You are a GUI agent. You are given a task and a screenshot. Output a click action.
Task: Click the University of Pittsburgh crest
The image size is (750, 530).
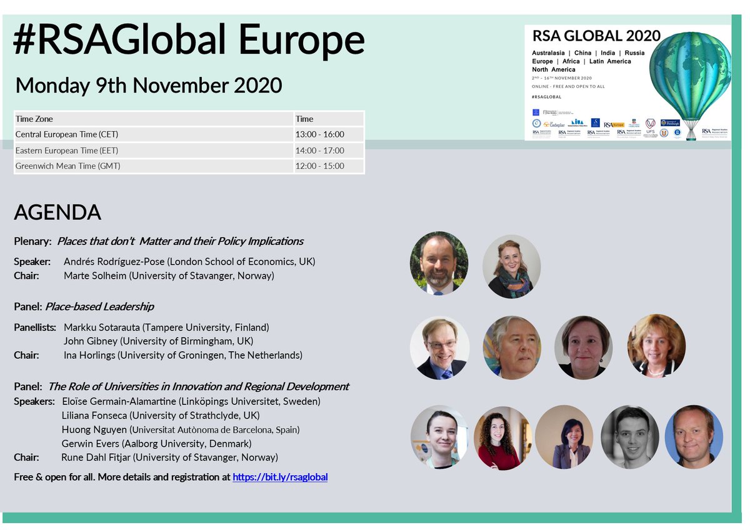coord(671,123)
